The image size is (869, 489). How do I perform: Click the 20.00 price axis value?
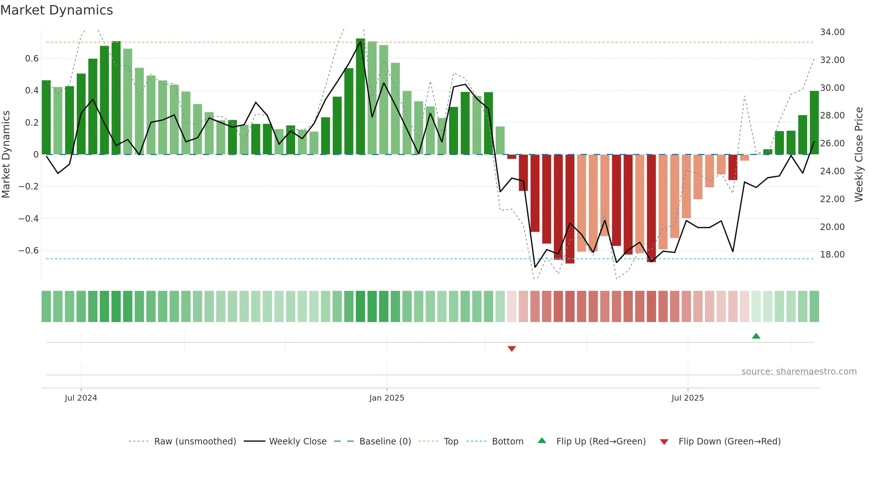pos(832,227)
